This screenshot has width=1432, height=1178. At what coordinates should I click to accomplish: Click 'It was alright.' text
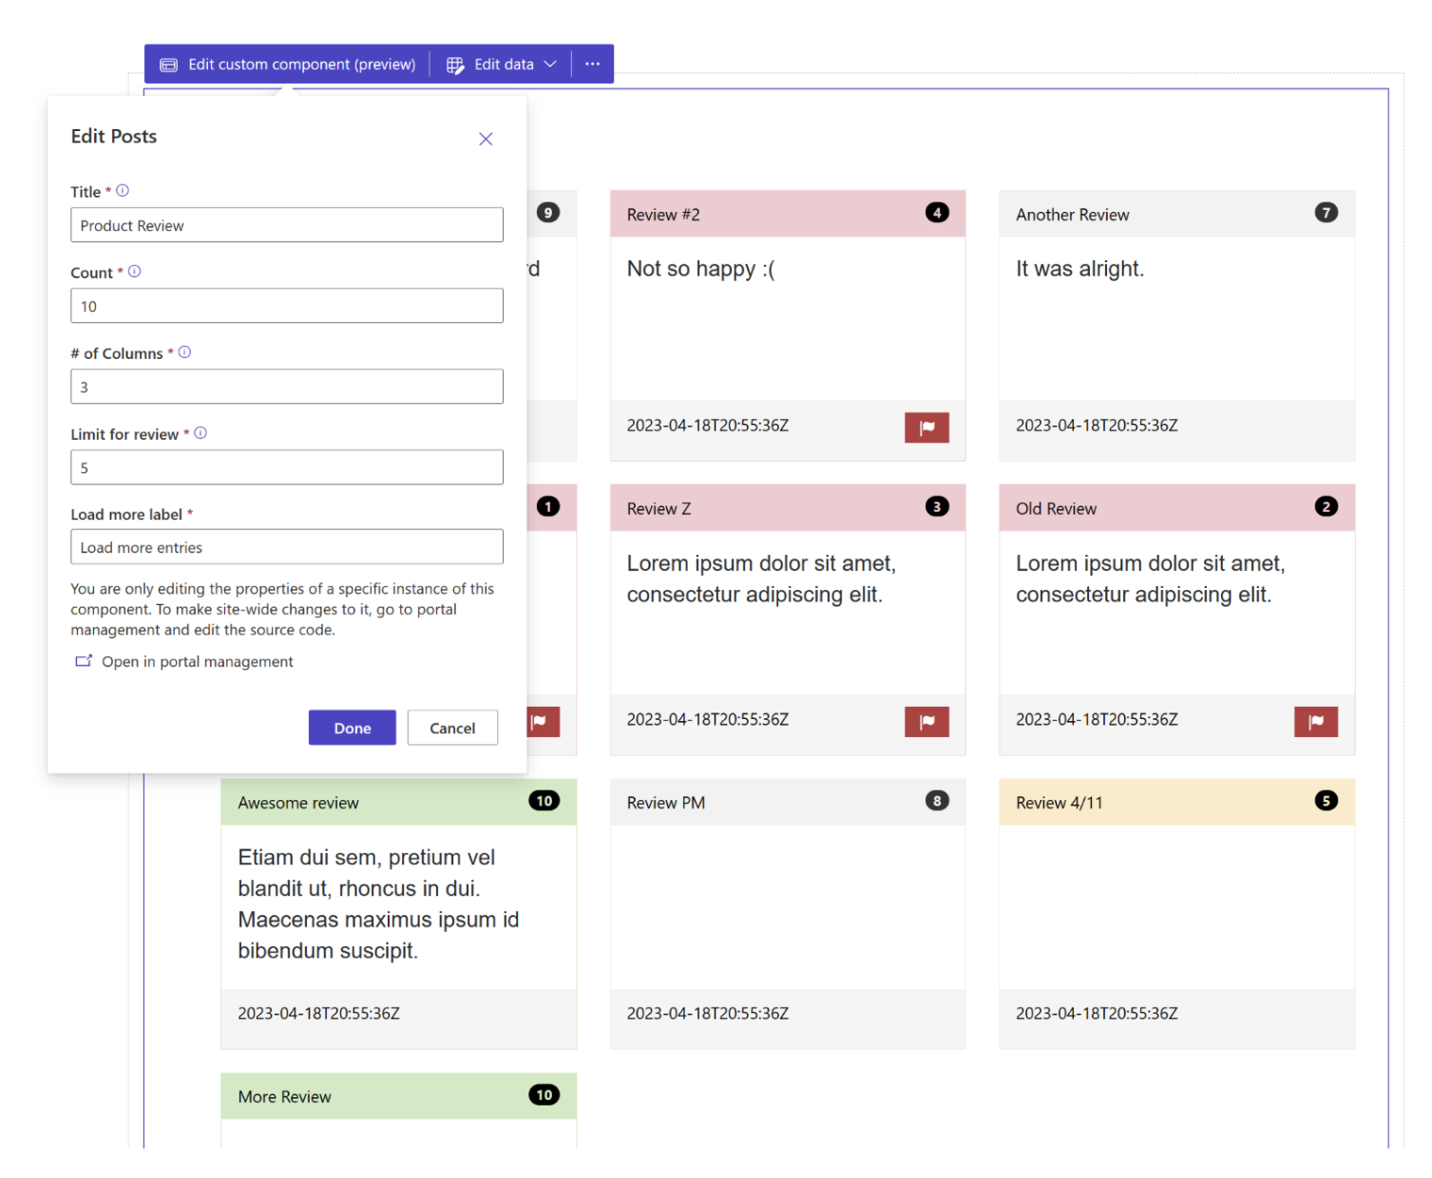(1080, 270)
